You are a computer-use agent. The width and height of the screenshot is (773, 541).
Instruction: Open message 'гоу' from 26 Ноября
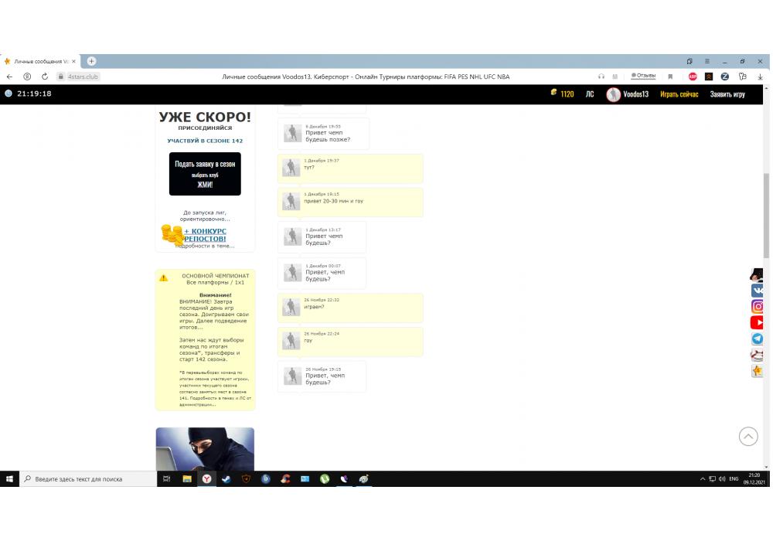(350, 341)
